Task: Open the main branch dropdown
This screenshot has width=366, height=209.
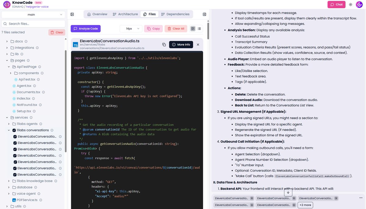Action: [33, 15]
